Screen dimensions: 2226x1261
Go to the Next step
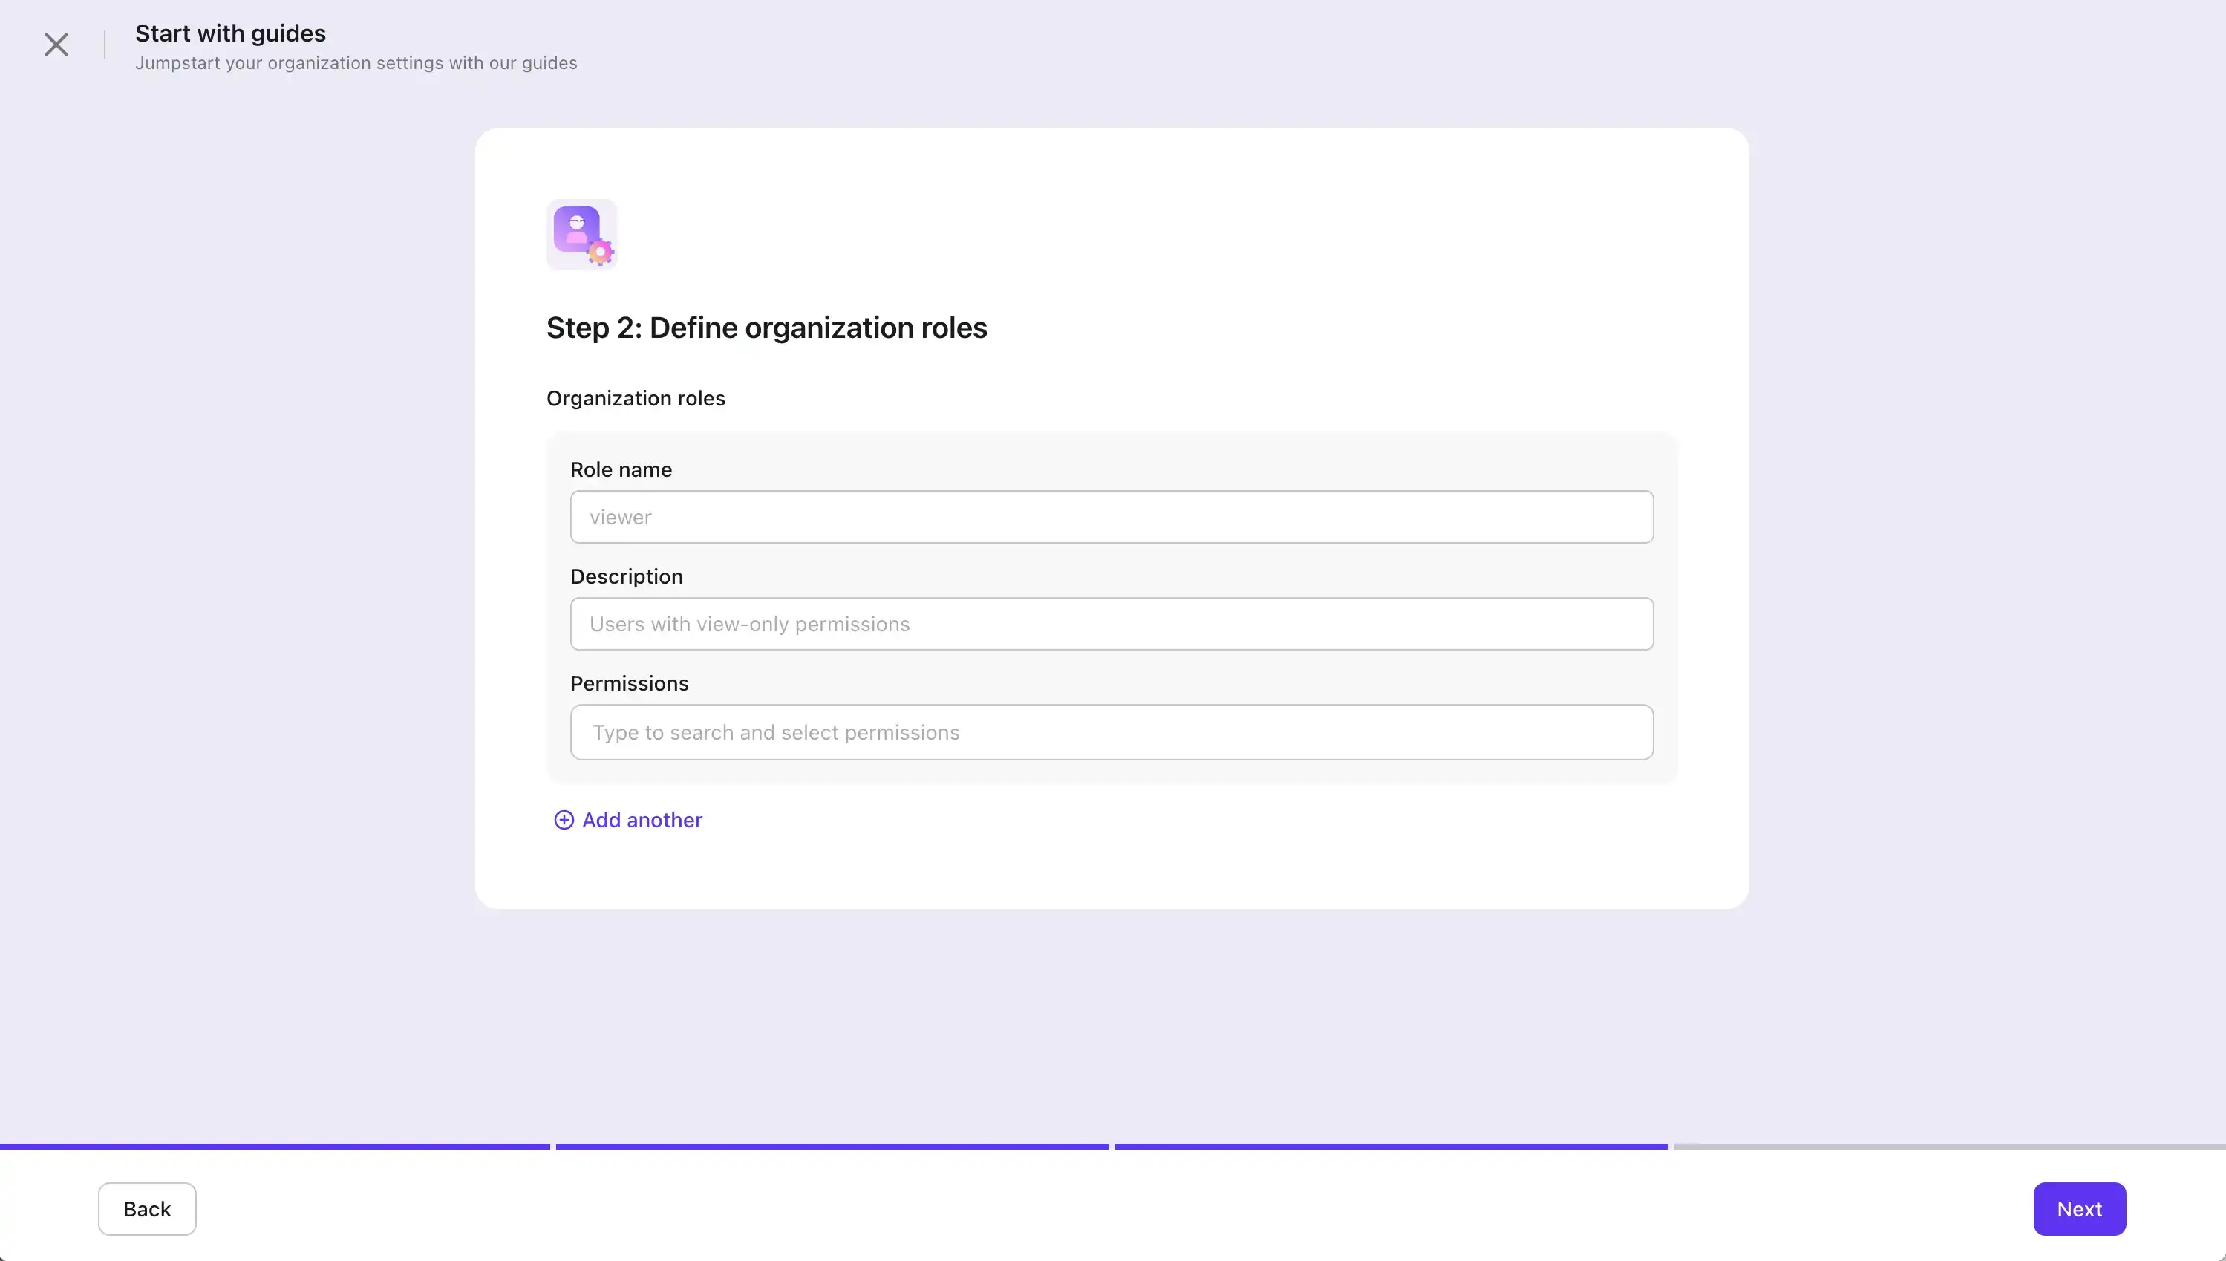pyautogui.click(x=2078, y=1209)
